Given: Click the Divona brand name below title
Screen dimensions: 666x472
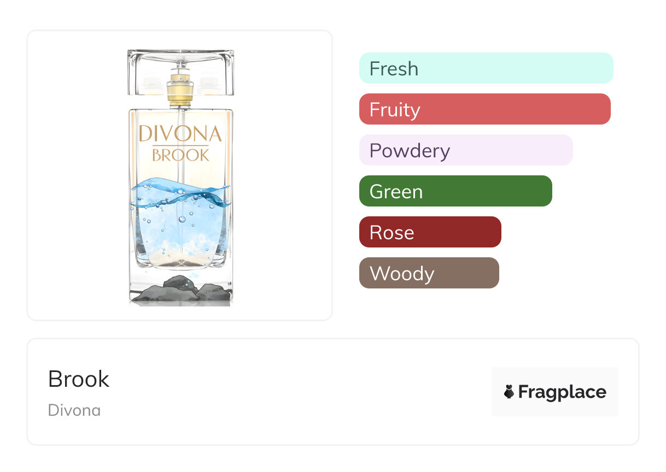Looking at the screenshot, I should point(74,410).
